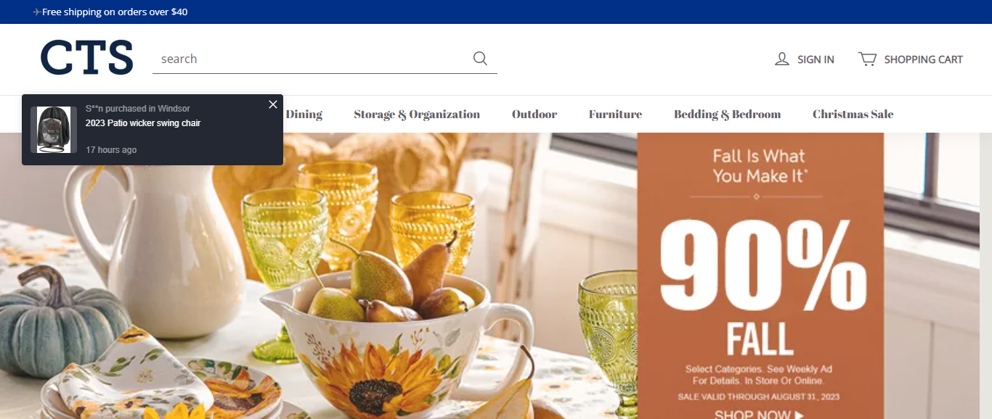Click the user profile icon
The image size is (992, 419).
point(781,59)
